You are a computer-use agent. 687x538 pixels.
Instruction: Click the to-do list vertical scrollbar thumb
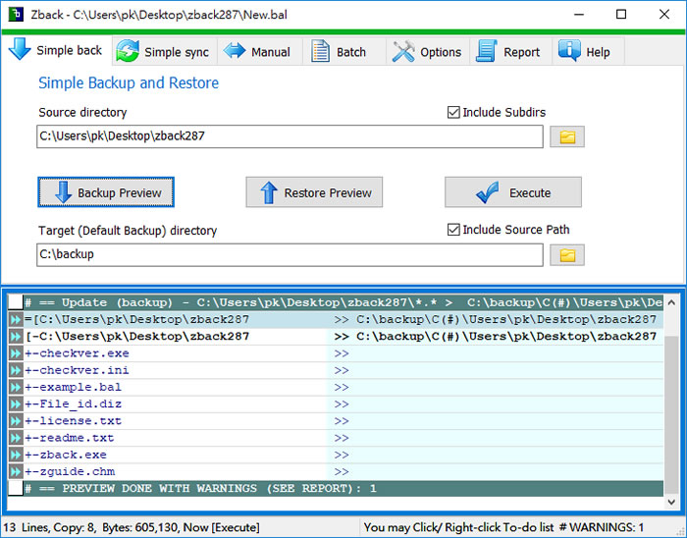pos(671,413)
